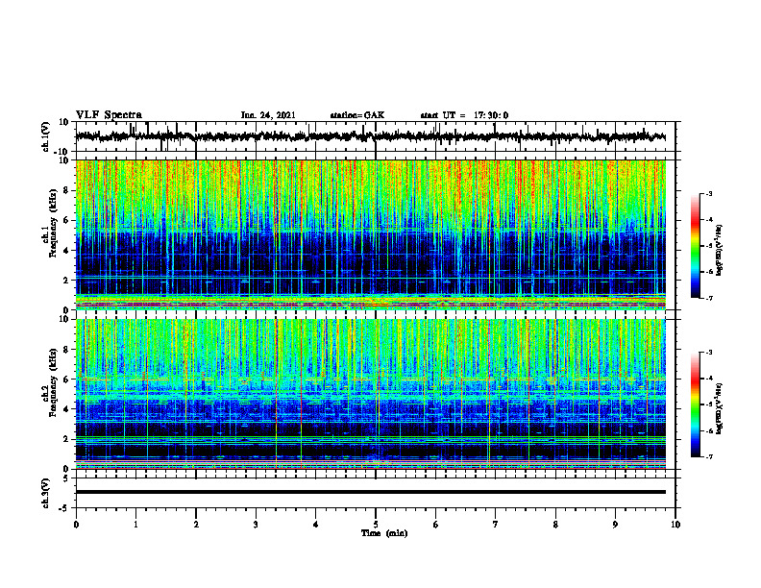The height and width of the screenshot is (588, 761).
Task: Click the 'ch.3(V)' axis label
Action: [x=45, y=493]
